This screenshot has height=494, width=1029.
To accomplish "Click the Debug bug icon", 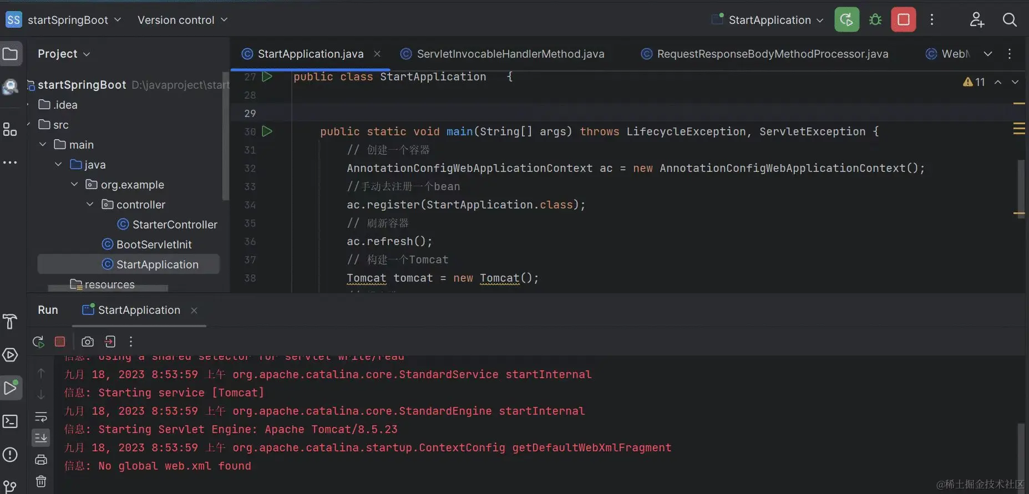I will point(875,20).
